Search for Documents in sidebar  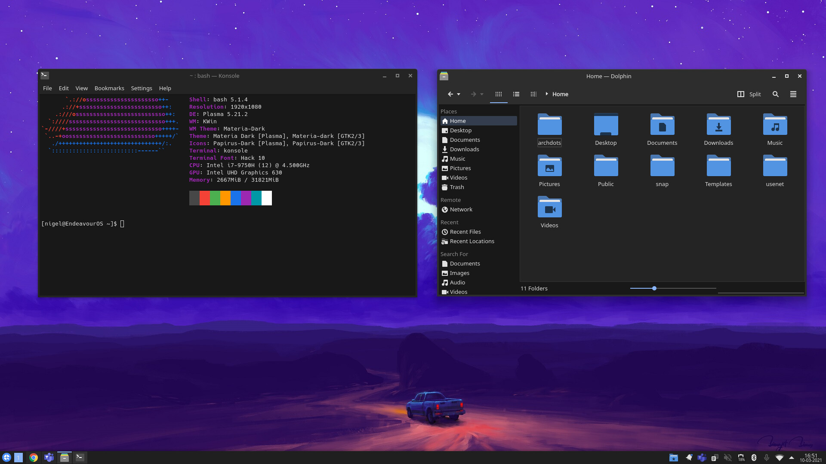pos(479,263)
